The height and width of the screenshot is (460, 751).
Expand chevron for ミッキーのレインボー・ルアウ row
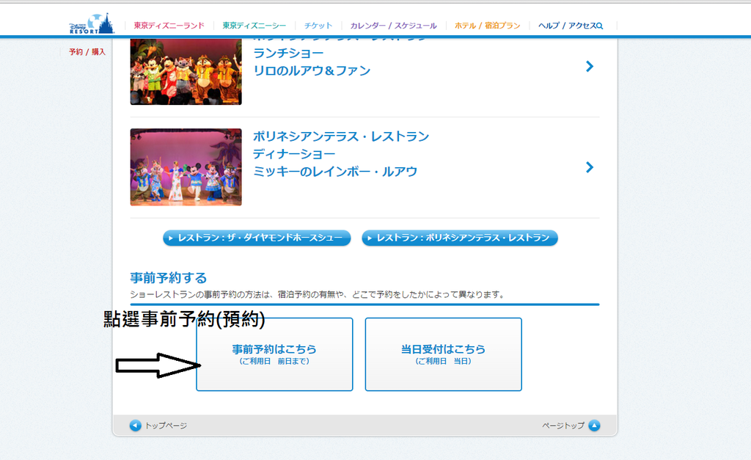click(590, 167)
